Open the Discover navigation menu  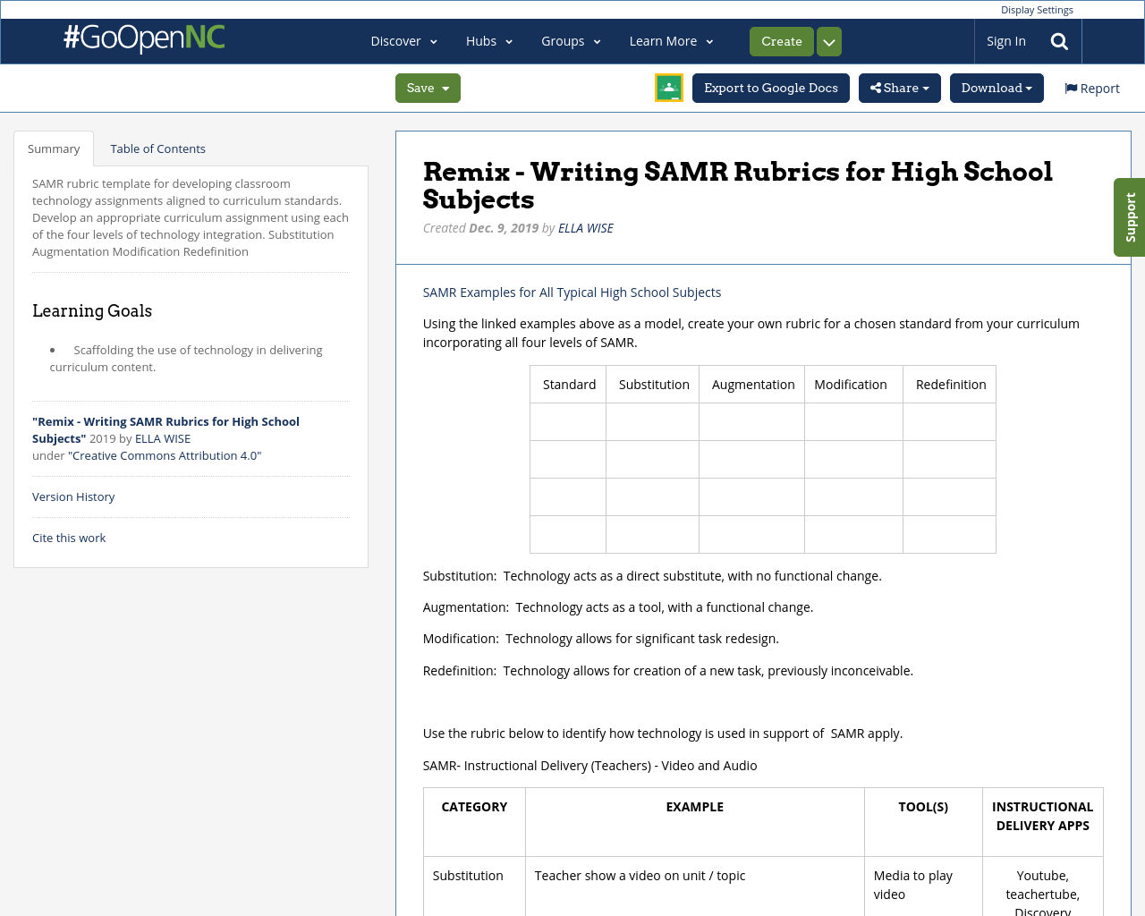point(403,42)
